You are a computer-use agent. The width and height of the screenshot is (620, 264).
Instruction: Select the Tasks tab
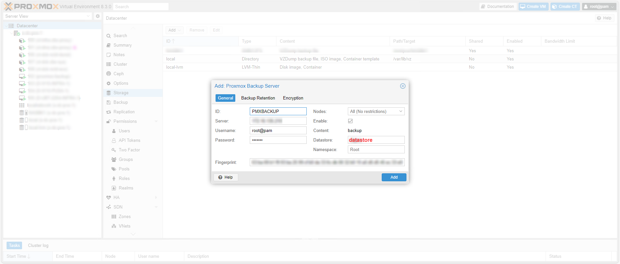[x=14, y=246]
